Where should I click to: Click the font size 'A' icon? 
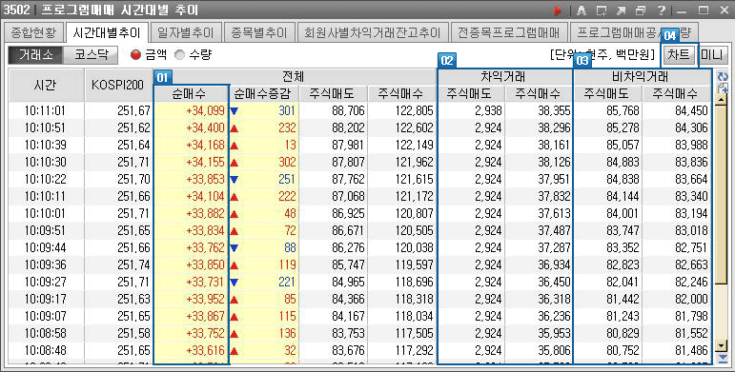click(x=582, y=10)
